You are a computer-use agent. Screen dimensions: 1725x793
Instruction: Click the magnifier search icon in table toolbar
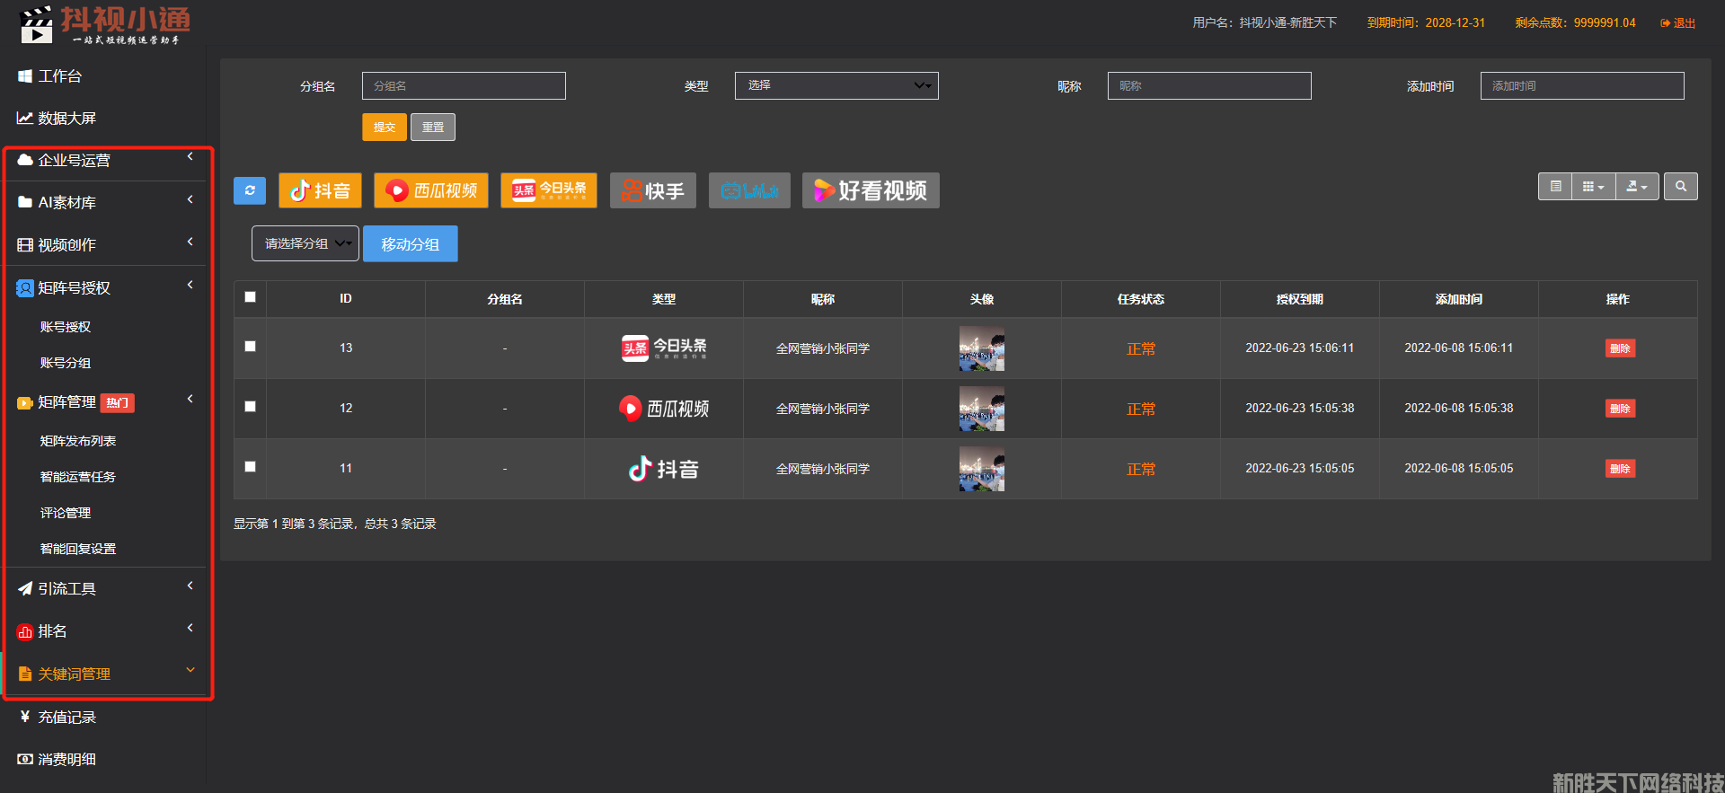point(1680,187)
